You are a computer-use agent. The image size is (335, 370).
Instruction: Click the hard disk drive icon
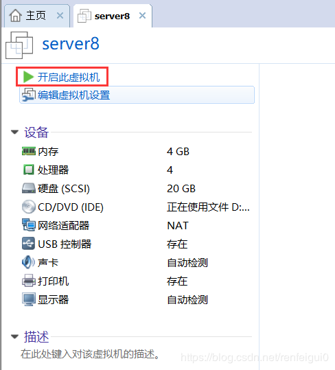click(x=29, y=188)
